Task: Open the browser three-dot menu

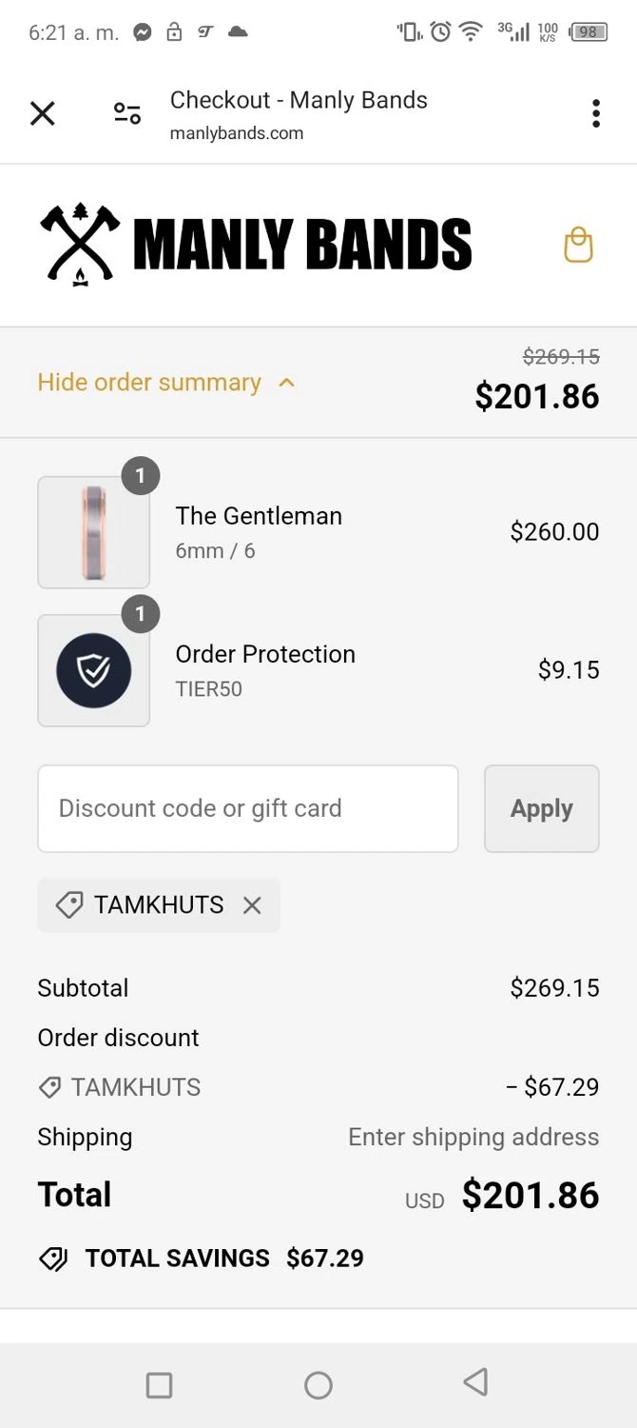Action: [x=595, y=113]
